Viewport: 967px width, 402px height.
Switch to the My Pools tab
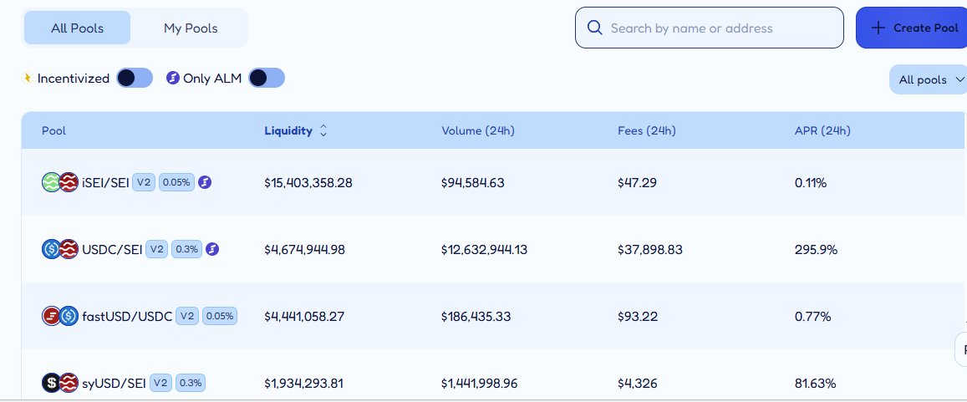(x=191, y=28)
